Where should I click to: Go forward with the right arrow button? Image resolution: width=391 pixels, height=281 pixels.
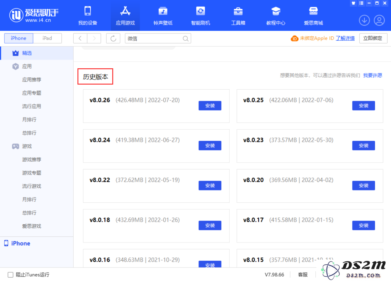click(x=94, y=38)
